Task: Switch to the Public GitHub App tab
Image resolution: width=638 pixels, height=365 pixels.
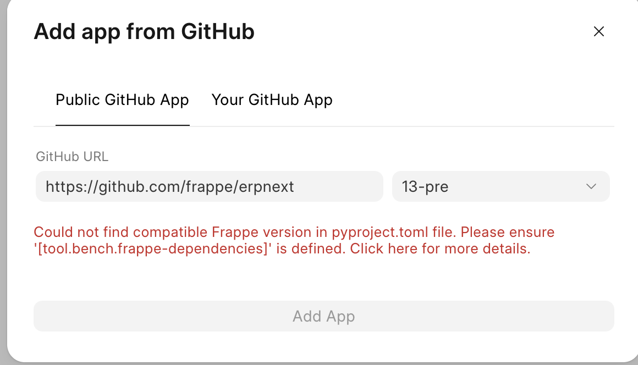Action: coord(122,100)
